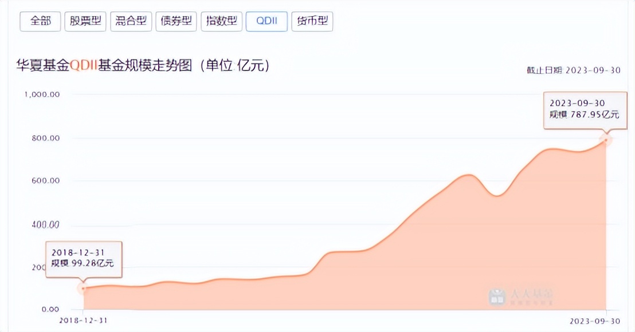The width and height of the screenshot is (635, 332).
Task: Click the 400.00 y-axis label
Action: (46, 224)
